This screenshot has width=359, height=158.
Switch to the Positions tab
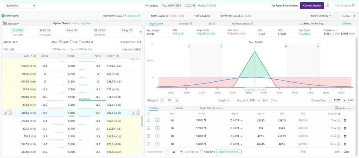[x=154, y=108]
